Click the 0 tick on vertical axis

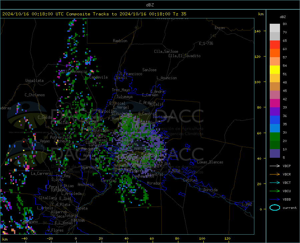pos(261,209)
